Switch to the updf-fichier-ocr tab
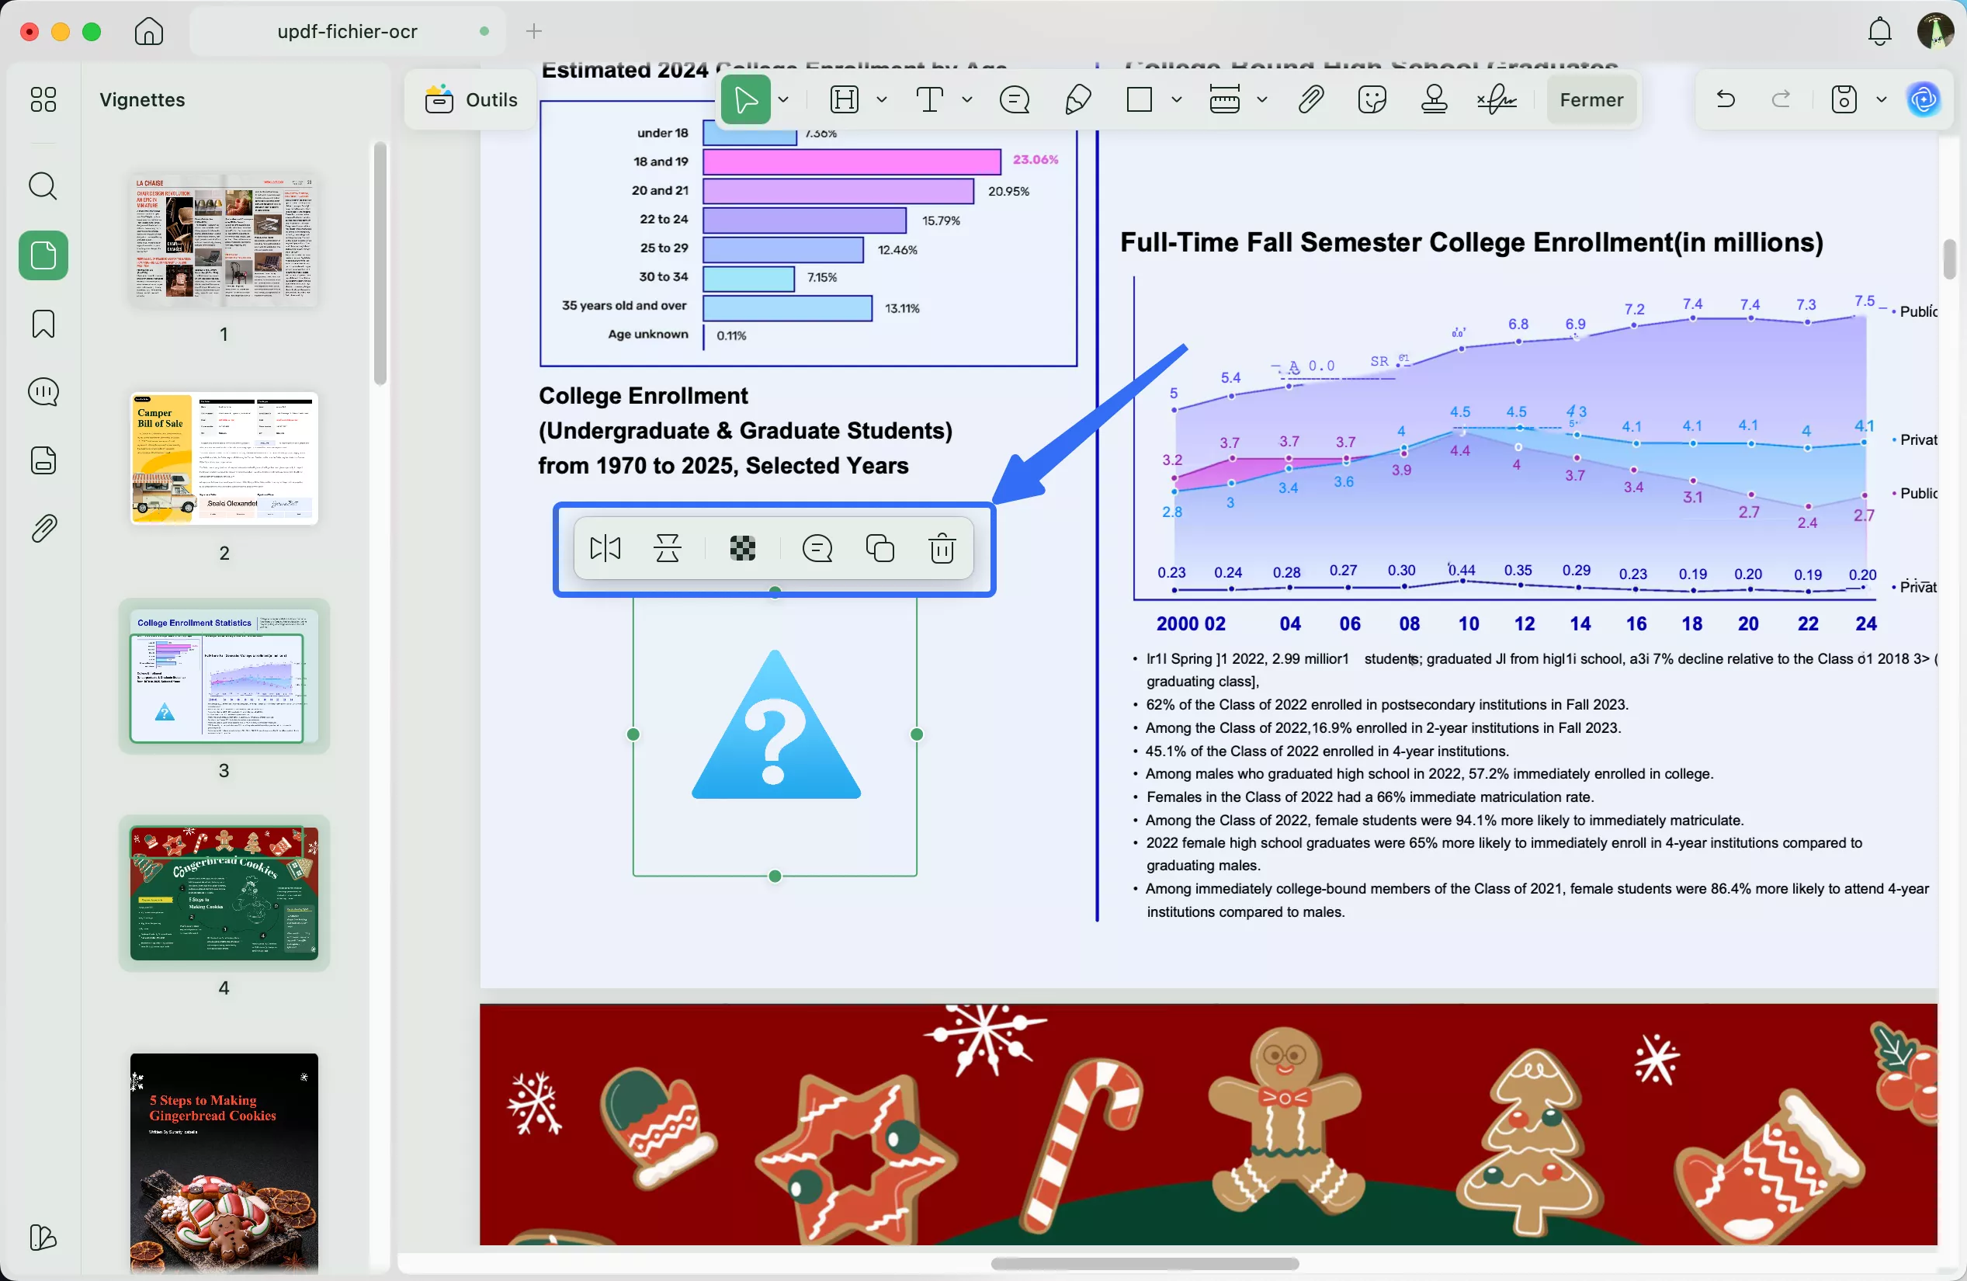 (x=347, y=31)
